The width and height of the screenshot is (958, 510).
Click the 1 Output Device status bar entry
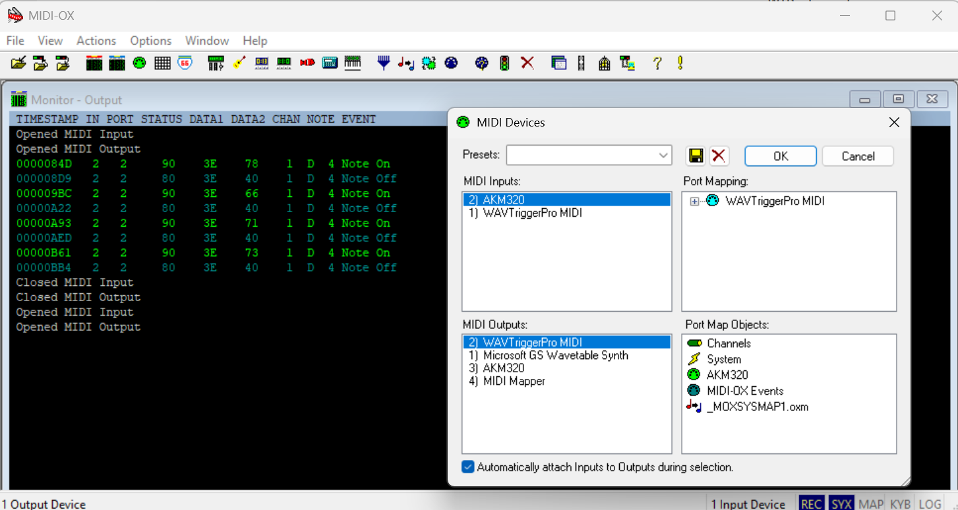(x=44, y=504)
